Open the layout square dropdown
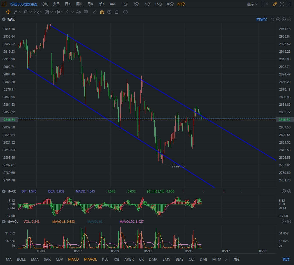This screenshot has height=265, width=294. (x=265, y=4)
